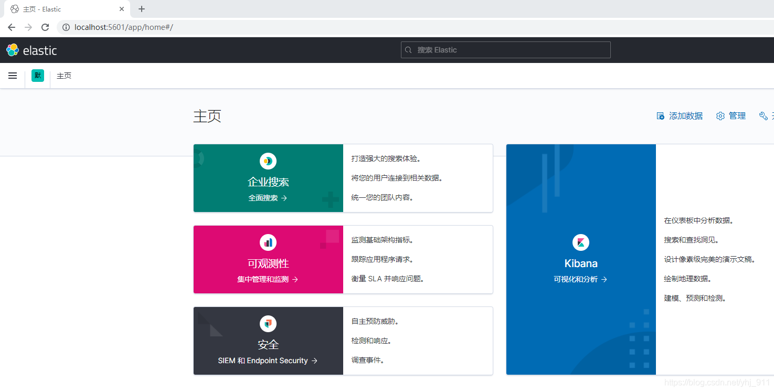Image resolution: width=774 pixels, height=392 pixels.
Task: Click the browser forward arrow
Action: tap(28, 27)
